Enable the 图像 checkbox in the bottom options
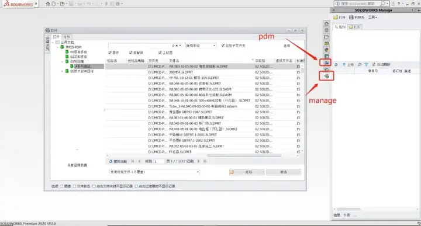Screen dimensions: 421x226 pyautogui.click(x=62, y=186)
